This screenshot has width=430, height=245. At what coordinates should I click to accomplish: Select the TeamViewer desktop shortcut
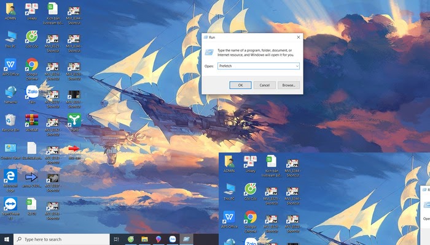click(x=10, y=209)
